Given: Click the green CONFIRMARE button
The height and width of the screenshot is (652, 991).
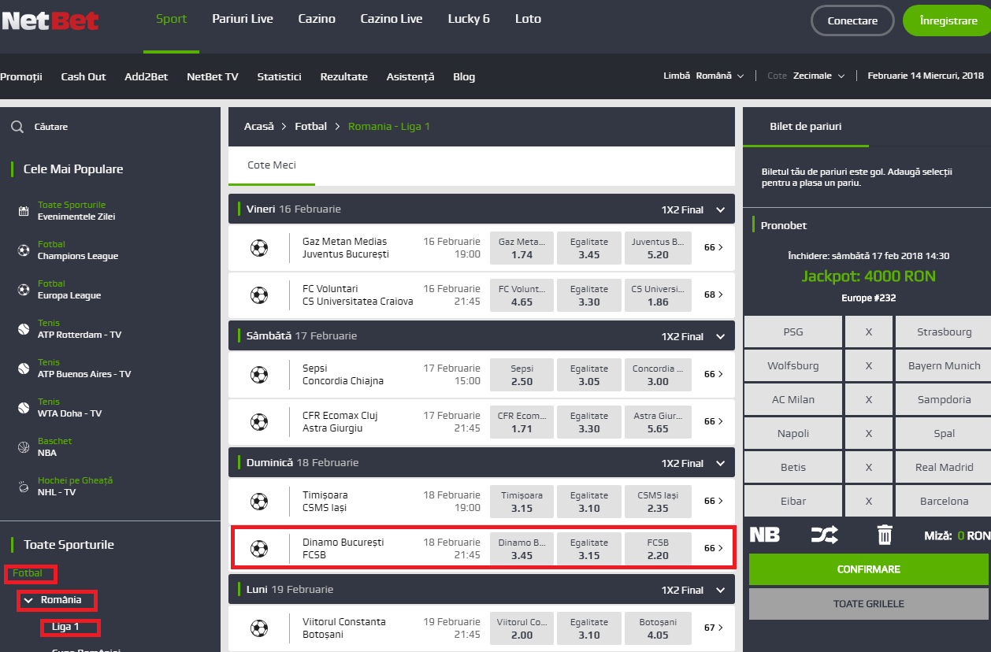Looking at the screenshot, I should (869, 569).
